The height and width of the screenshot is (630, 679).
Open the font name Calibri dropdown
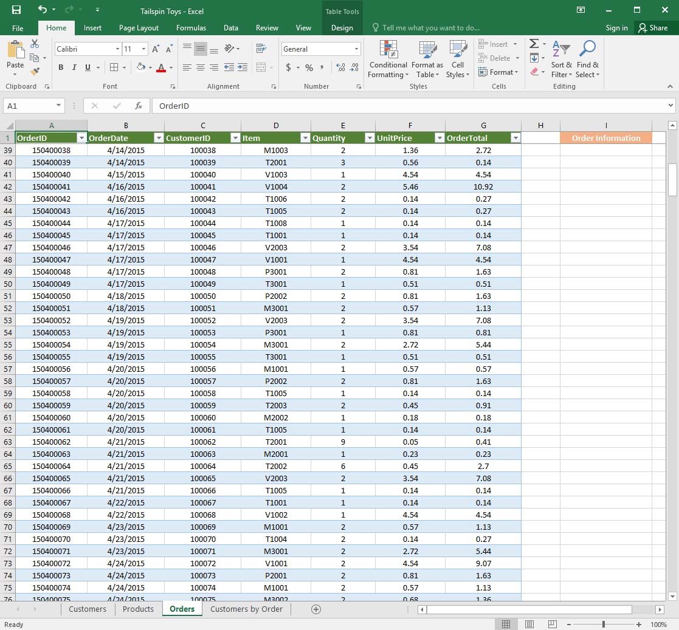117,49
